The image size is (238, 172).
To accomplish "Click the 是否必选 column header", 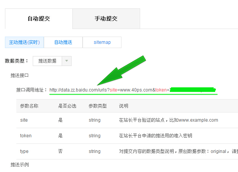I will point(67,106).
